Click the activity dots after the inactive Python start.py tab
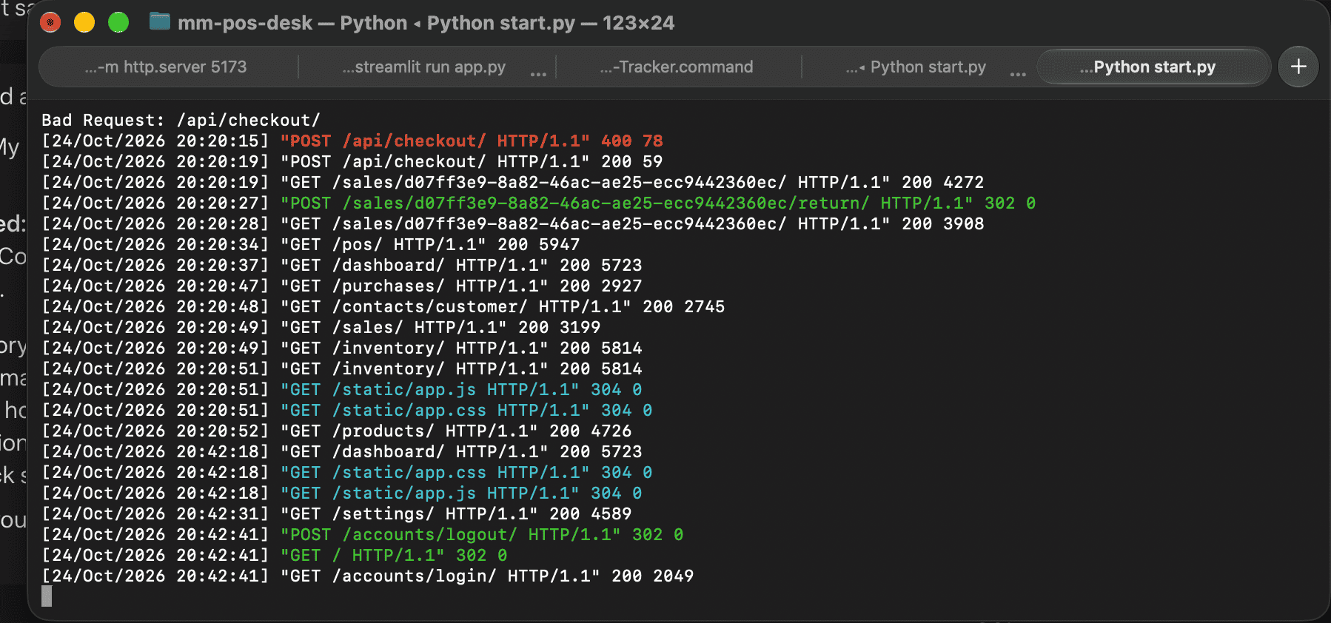The image size is (1331, 623). tap(1018, 73)
